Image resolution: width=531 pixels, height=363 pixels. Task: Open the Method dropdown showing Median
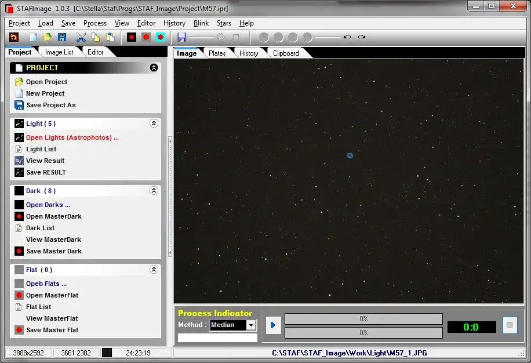(251, 325)
